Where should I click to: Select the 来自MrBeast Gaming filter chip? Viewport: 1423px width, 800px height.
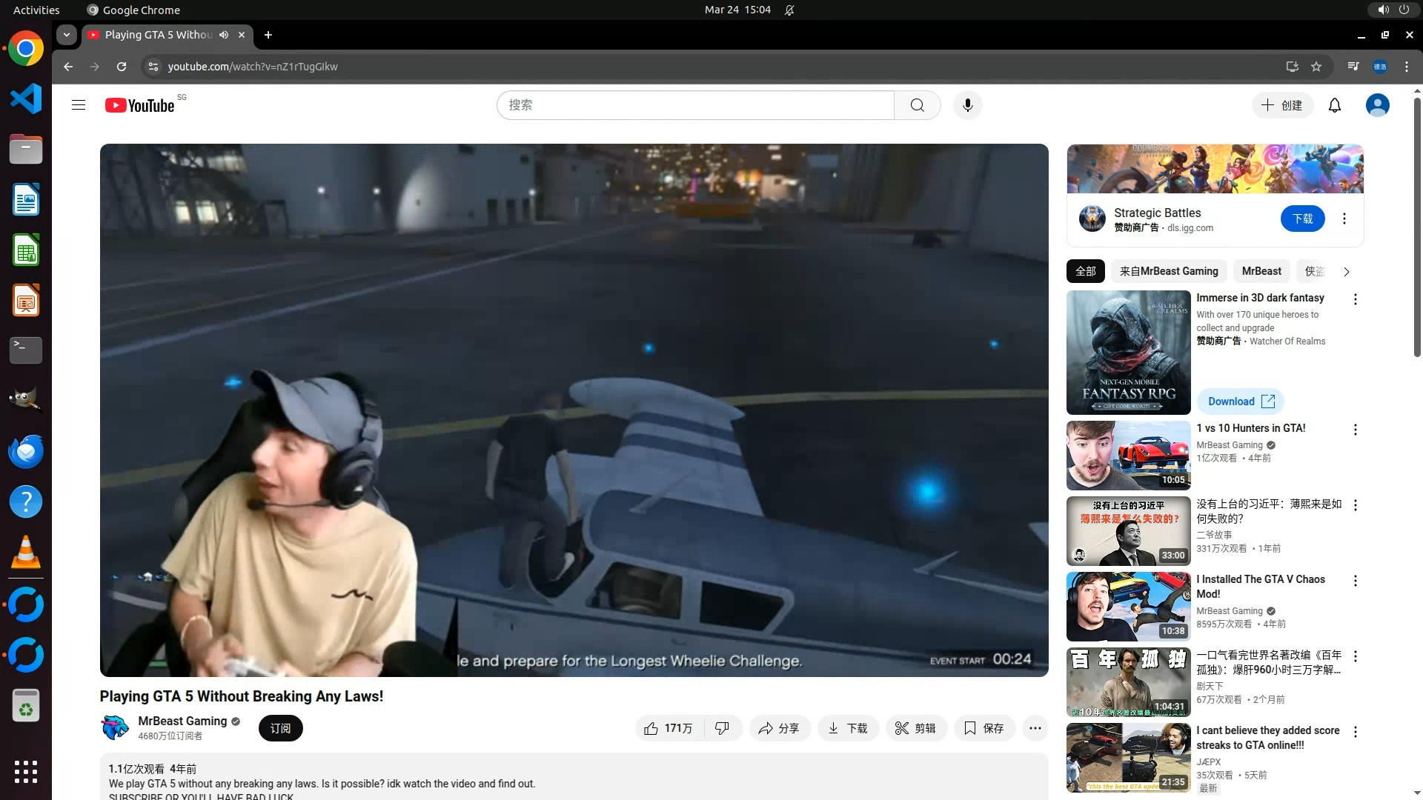(1168, 271)
